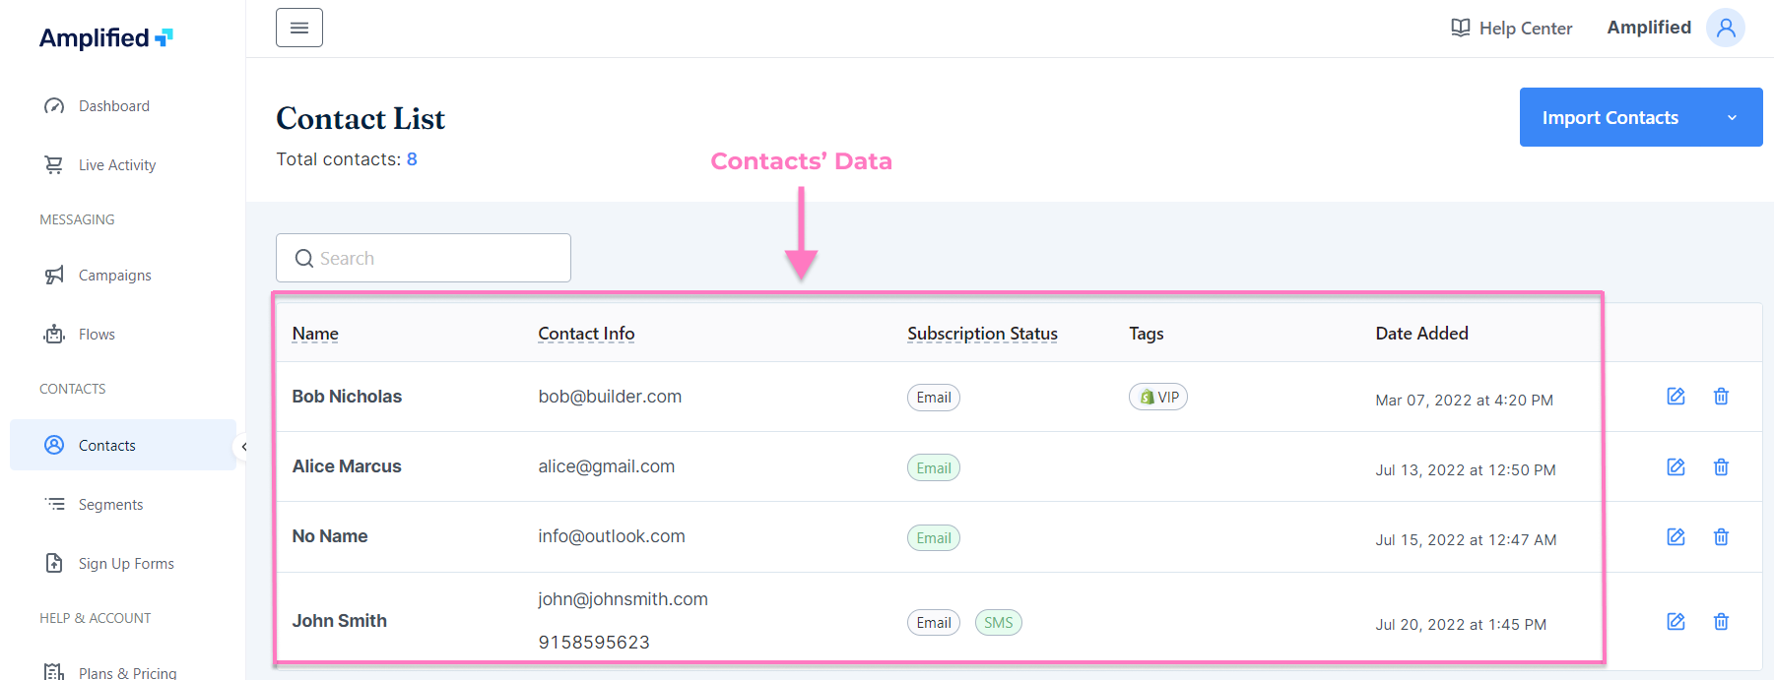Click the date Jul 15, 2022 at 12:47 AM
This screenshot has width=1774, height=680.
tap(1466, 540)
